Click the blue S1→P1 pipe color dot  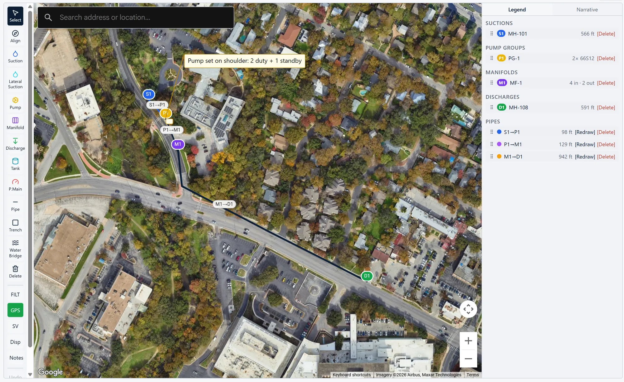point(499,132)
